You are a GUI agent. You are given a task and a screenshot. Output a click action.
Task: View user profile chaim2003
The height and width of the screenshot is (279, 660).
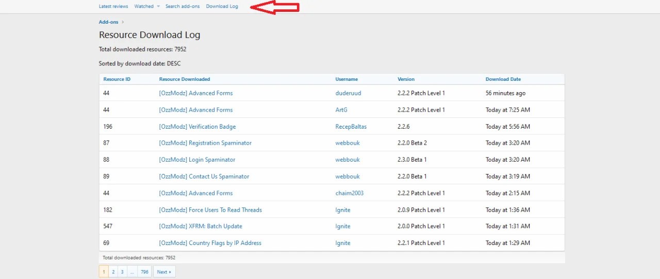349,193
